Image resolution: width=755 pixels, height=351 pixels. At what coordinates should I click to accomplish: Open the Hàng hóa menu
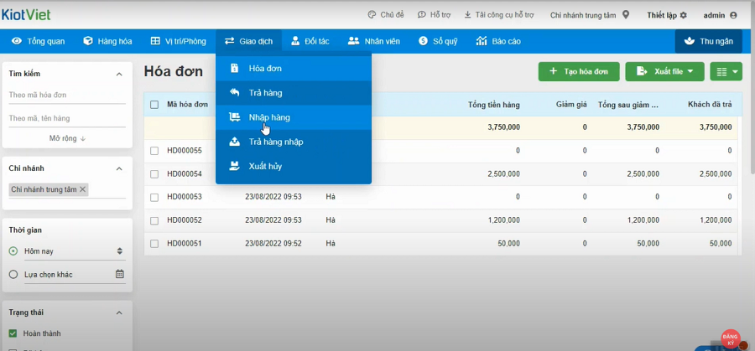tap(108, 41)
